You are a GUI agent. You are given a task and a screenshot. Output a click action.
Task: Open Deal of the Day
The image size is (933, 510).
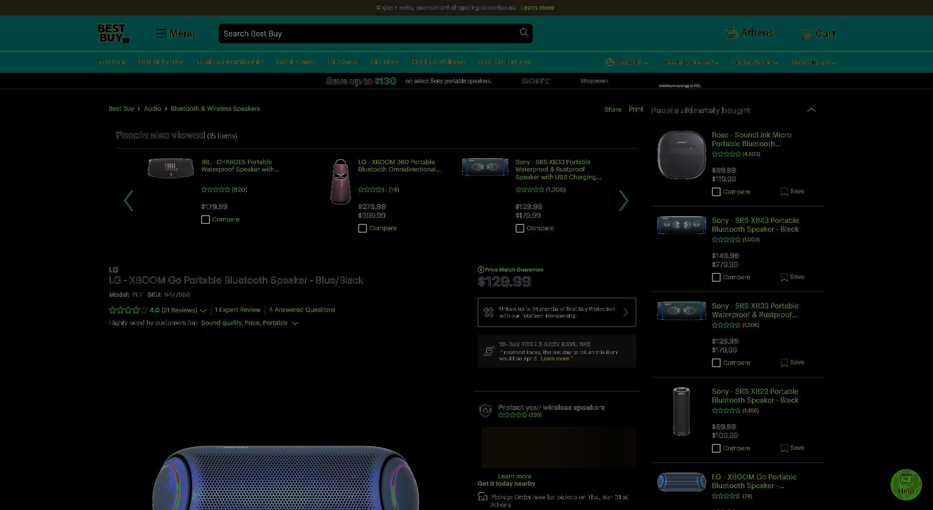161,62
